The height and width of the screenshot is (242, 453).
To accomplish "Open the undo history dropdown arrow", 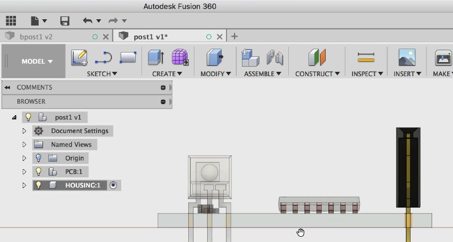I will click(99, 21).
